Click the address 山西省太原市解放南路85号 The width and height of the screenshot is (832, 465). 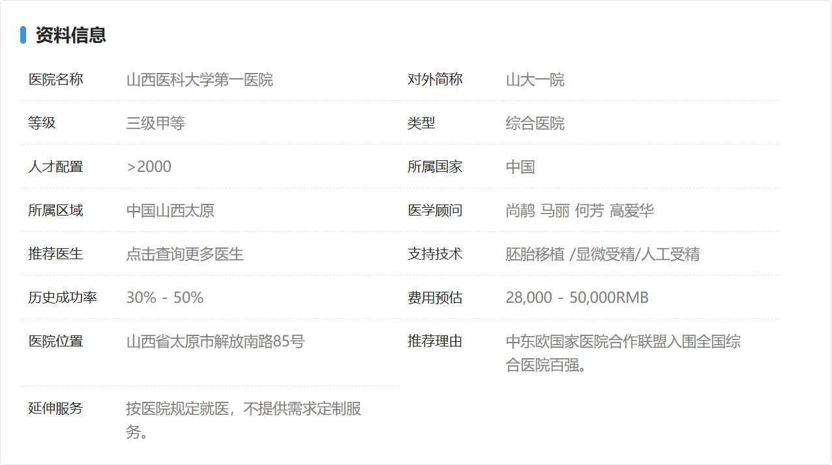click(216, 341)
